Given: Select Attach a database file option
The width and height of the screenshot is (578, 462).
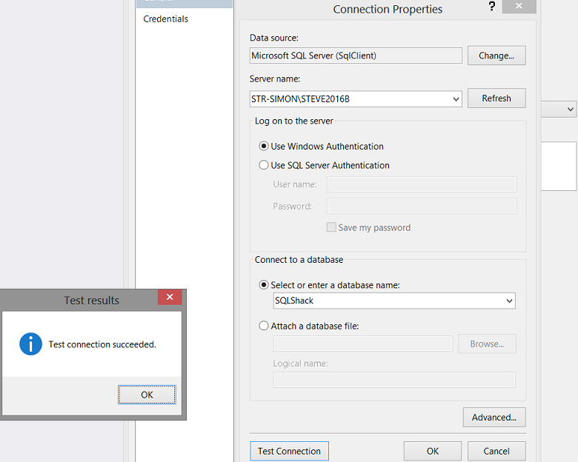Looking at the screenshot, I should 264,326.
